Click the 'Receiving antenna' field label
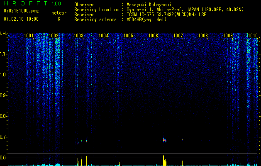 (x=95, y=20)
